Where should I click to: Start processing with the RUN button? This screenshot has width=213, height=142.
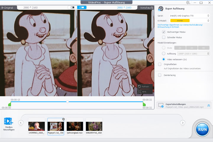click(x=202, y=130)
